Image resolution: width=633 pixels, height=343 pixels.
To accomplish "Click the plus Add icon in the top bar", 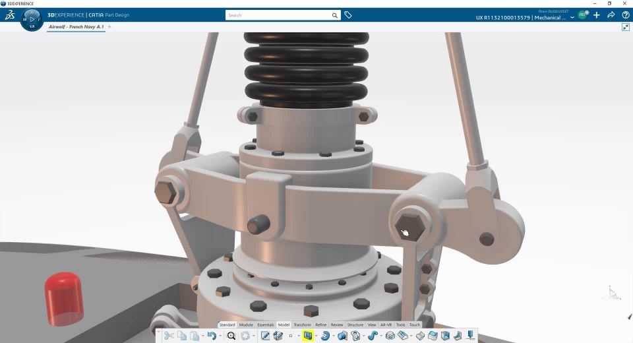I will click(x=597, y=15).
